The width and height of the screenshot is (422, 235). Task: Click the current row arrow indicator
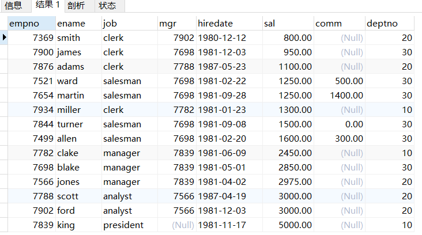(5, 37)
